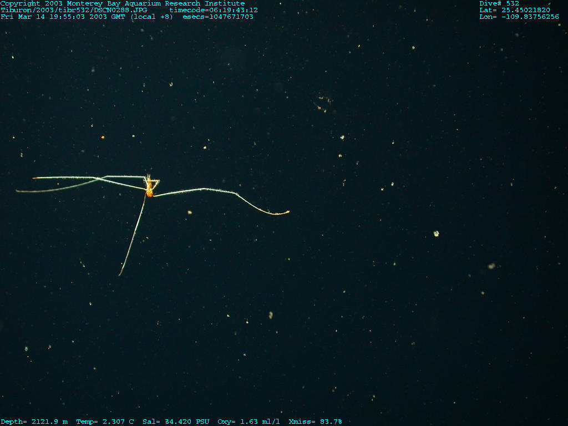Viewport: 568px width, 426px height.
Task: Select the Lon= -109.83756256 coordinate
Action: (x=519, y=17)
